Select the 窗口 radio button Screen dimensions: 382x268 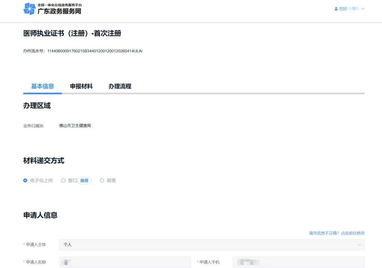[x=63, y=181]
